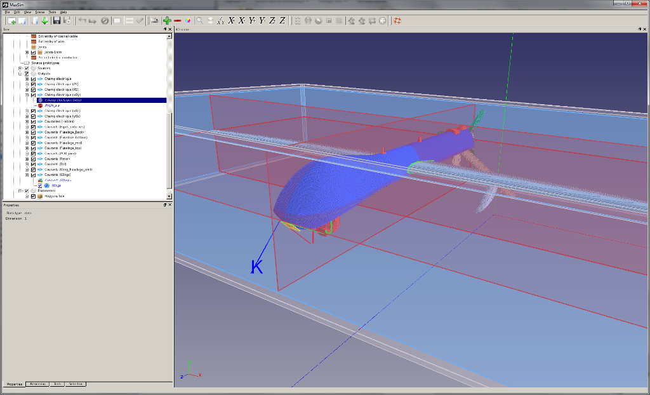Click the circular stop/cancel icon
The width and height of the screenshot is (650, 395).
(105, 21)
